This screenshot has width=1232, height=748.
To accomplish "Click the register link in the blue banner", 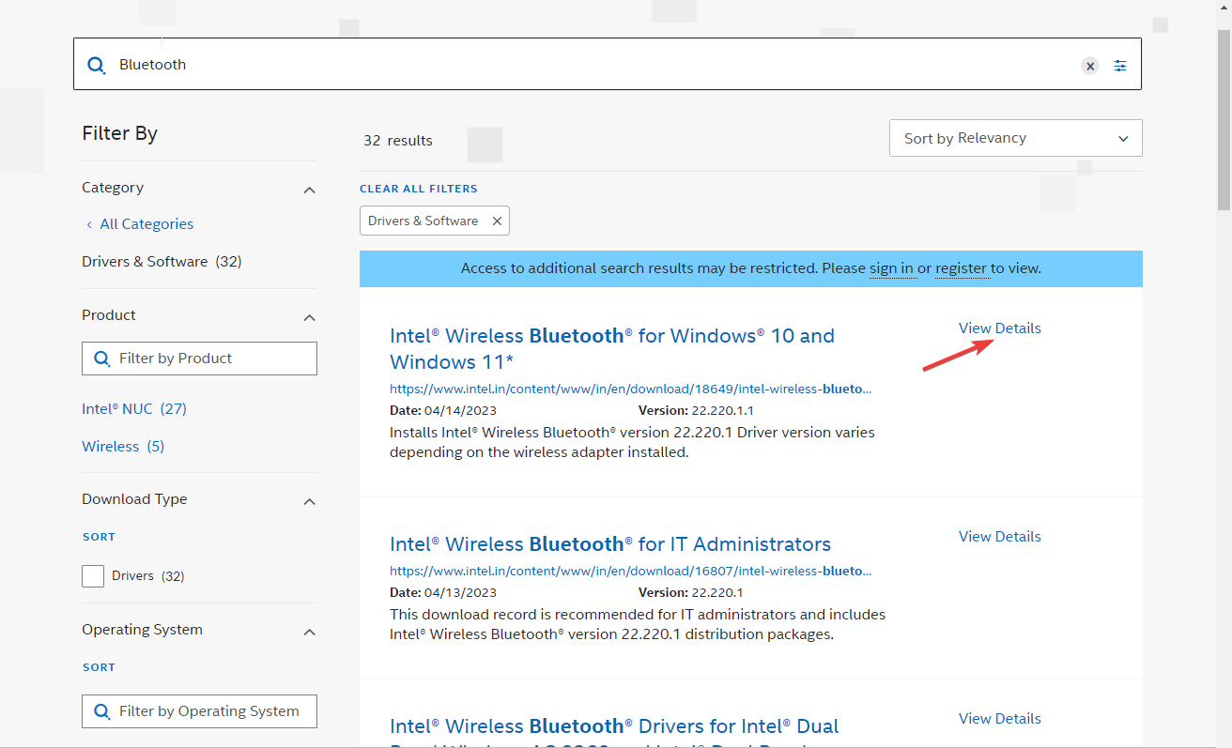I will [961, 268].
